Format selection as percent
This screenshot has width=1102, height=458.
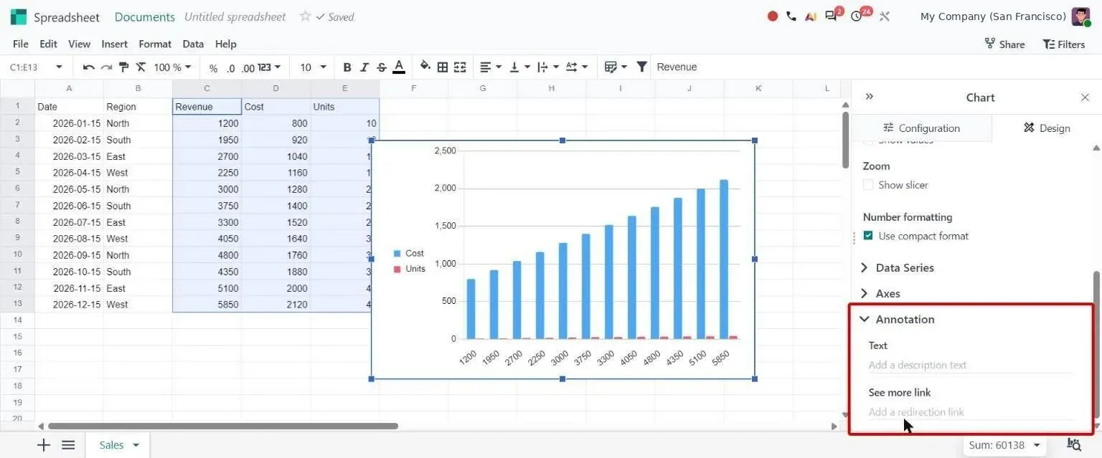pyautogui.click(x=213, y=68)
